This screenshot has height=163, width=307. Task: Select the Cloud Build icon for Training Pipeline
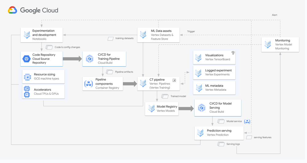point(89,59)
